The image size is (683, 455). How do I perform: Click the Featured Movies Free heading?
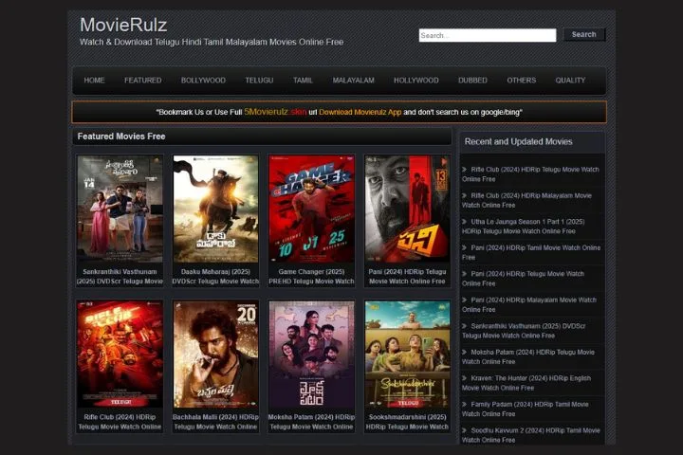121,136
